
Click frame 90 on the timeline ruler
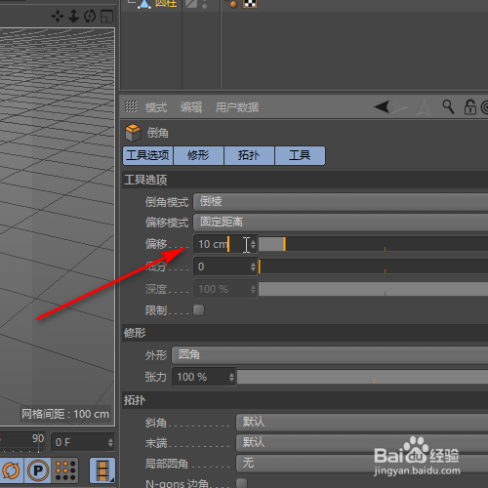coord(38,439)
